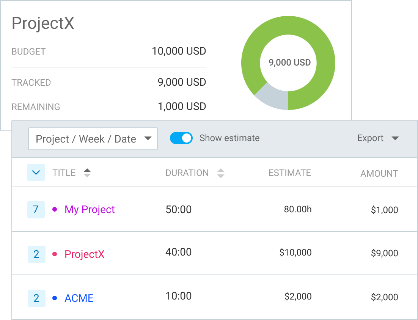Click the blue count badge showing 7
418x320 pixels.
(36, 209)
